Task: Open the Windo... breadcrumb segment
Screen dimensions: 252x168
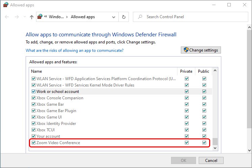Action: 56,17
